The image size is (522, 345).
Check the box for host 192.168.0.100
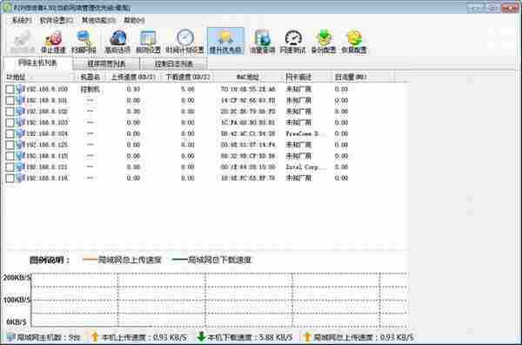[x=10, y=90]
